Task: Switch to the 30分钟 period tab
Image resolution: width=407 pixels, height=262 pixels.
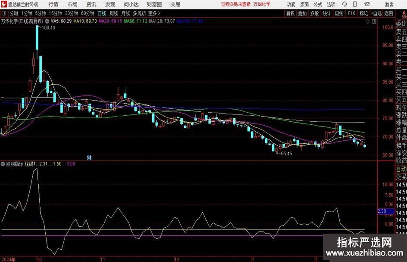Action: pyautogui.click(x=71, y=13)
